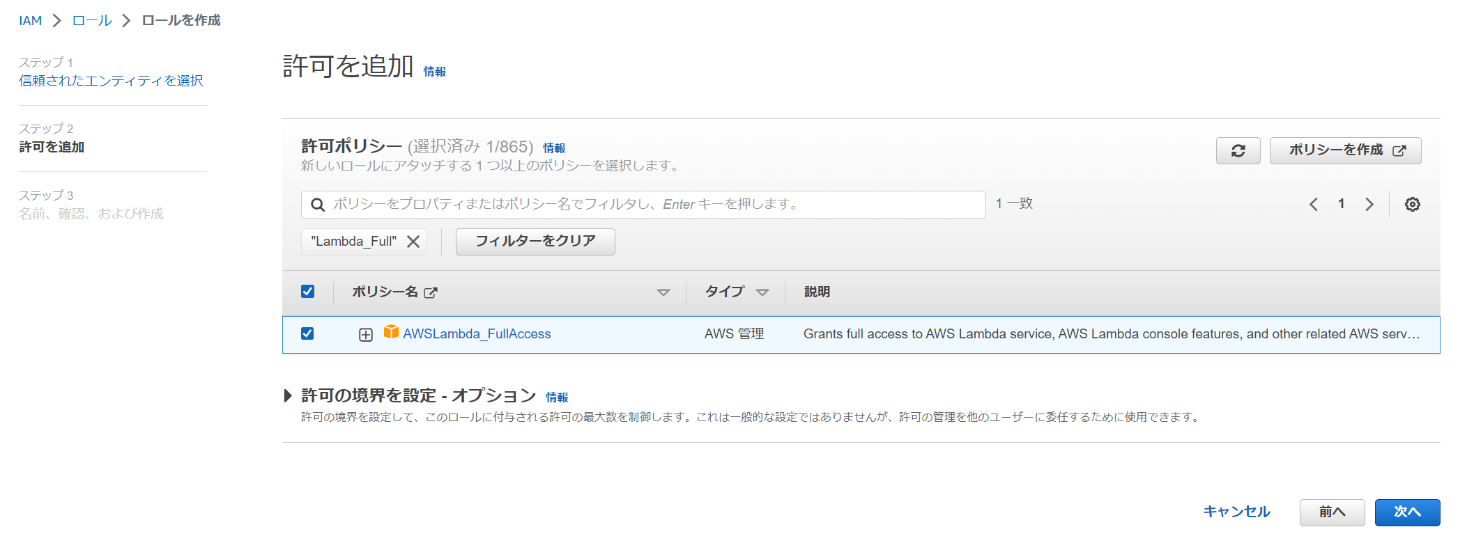Click the ロール breadcrumb link

tap(92, 21)
